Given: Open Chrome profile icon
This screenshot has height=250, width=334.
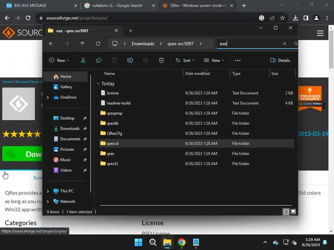Looking at the screenshot, I should click(x=316, y=18).
